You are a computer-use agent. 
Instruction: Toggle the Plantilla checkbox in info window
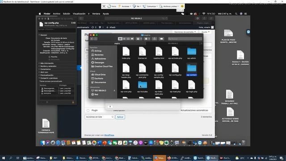coord(50,57)
